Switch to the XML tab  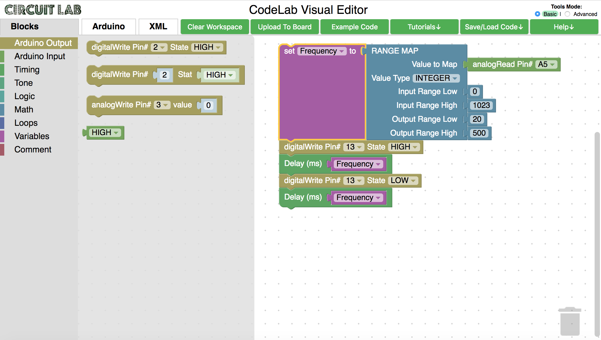click(x=158, y=26)
